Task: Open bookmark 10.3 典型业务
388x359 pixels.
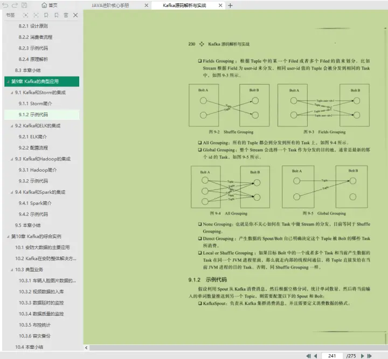Action: tap(29, 269)
